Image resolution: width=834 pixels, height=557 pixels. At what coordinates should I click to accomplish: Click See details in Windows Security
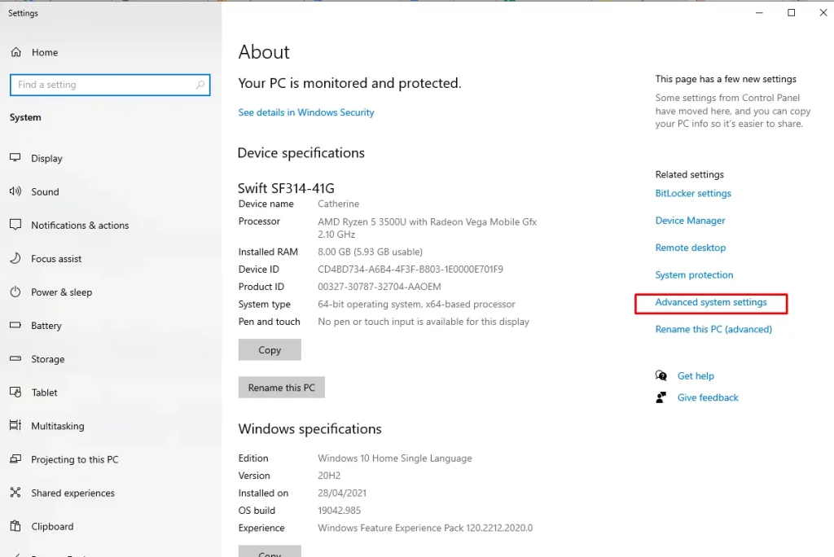point(306,112)
